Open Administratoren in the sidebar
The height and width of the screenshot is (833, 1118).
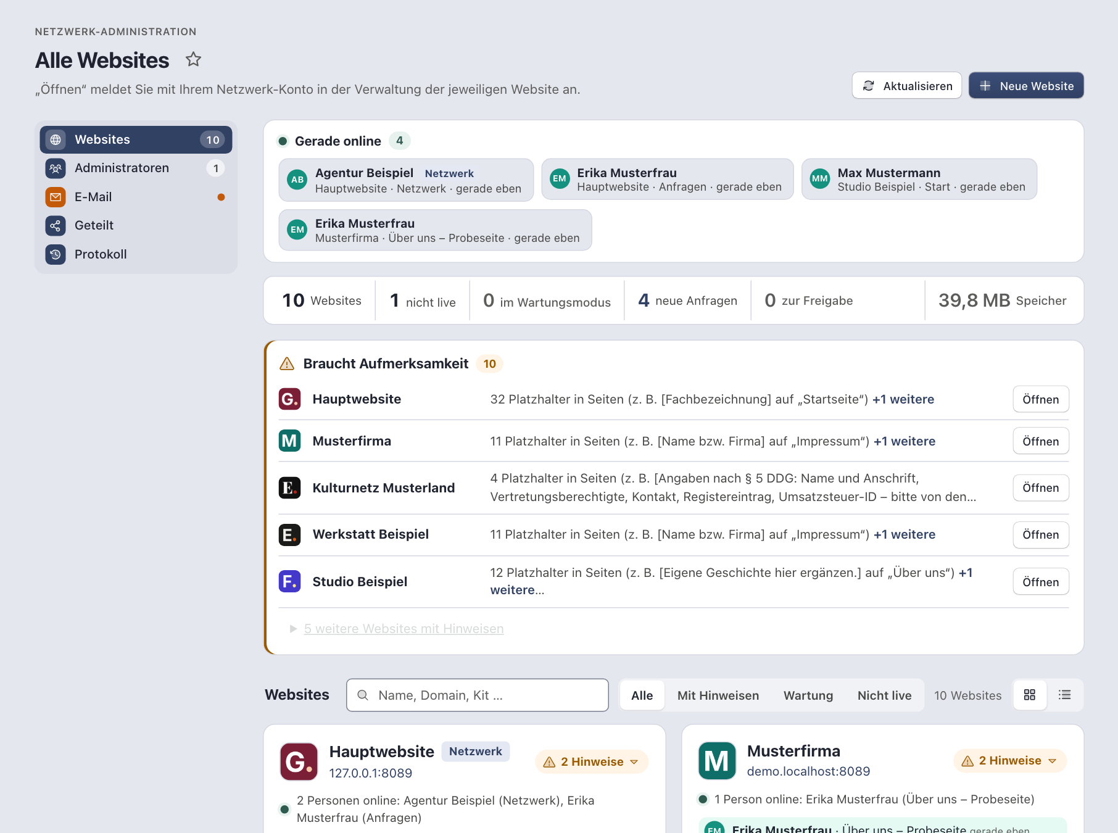pos(136,168)
